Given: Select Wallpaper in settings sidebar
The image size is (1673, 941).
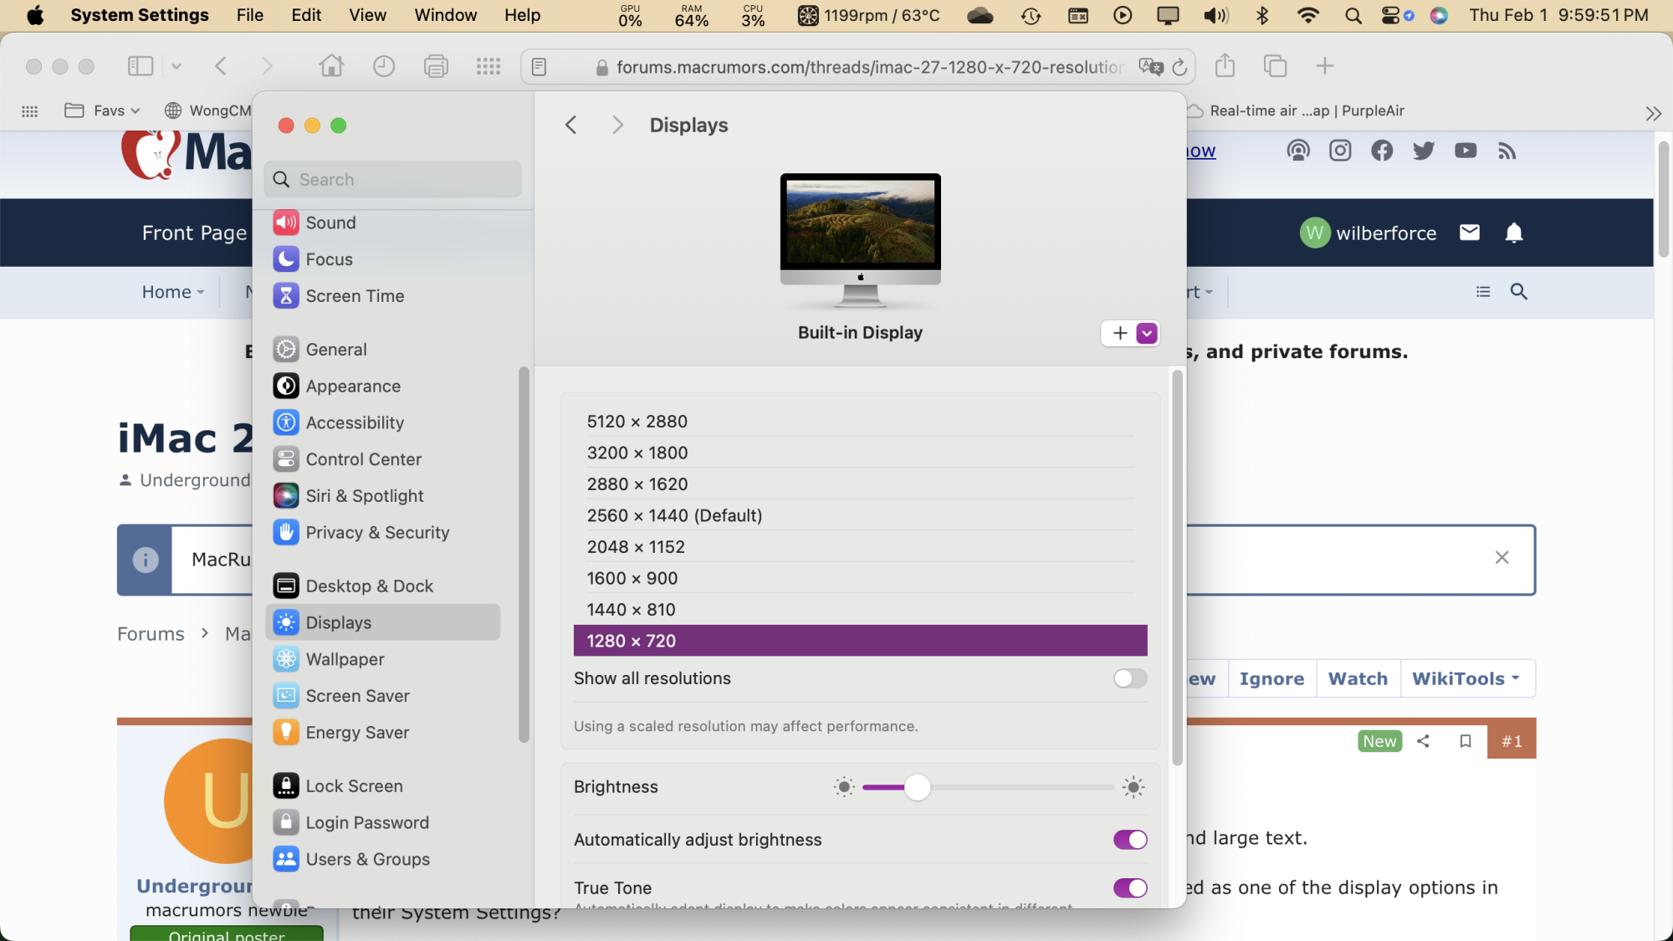Looking at the screenshot, I should click(345, 659).
